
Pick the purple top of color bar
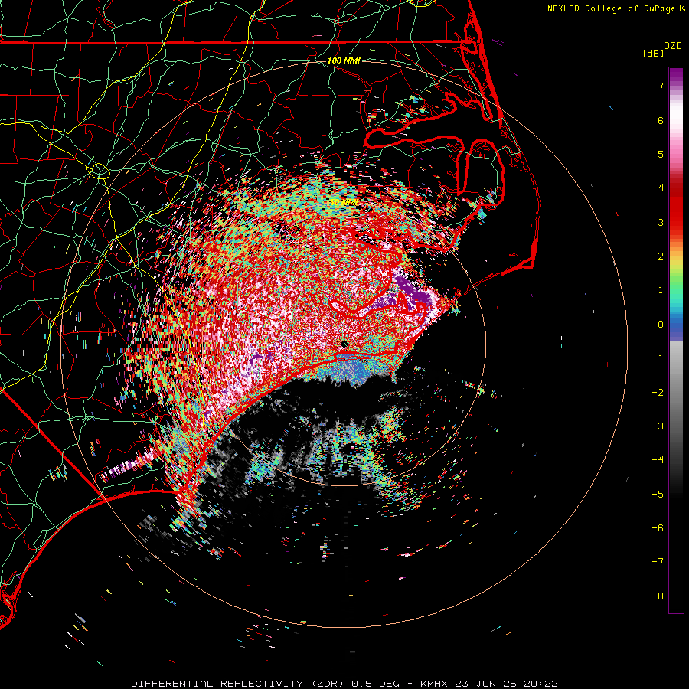coord(676,75)
